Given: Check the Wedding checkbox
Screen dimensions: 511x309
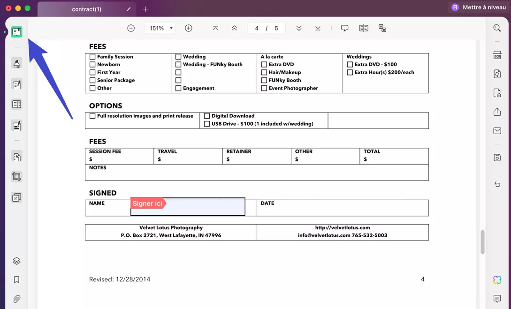Looking at the screenshot, I should (179, 56).
